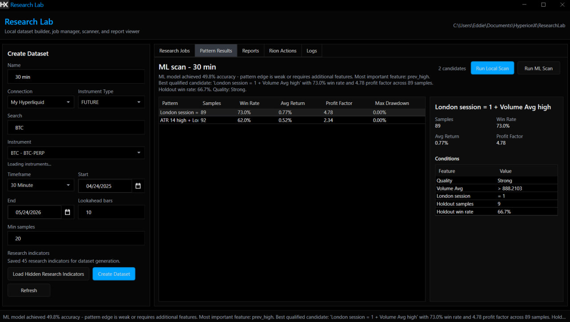Click the 62.0% win rate cell
The image size is (570, 322).
pyautogui.click(x=245, y=120)
